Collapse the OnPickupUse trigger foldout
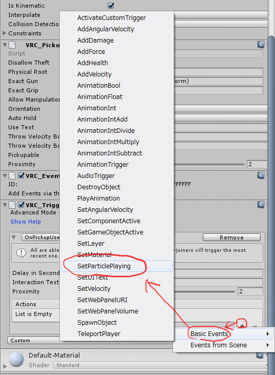 click(x=14, y=237)
